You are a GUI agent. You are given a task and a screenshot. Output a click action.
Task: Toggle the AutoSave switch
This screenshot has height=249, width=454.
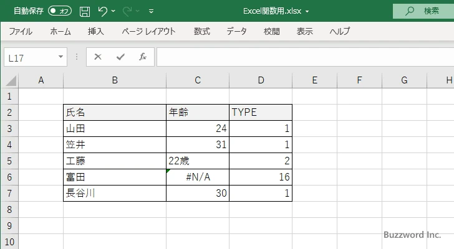click(60, 11)
